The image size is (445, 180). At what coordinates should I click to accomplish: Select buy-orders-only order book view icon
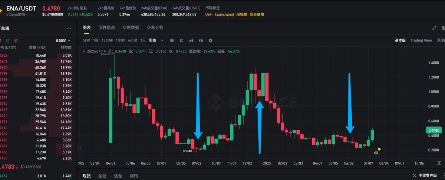(x=8, y=41)
